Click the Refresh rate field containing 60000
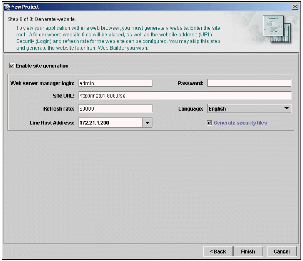 tap(115, 108)
